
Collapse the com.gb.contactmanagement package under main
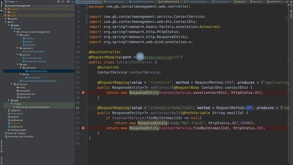coord(15,32)
